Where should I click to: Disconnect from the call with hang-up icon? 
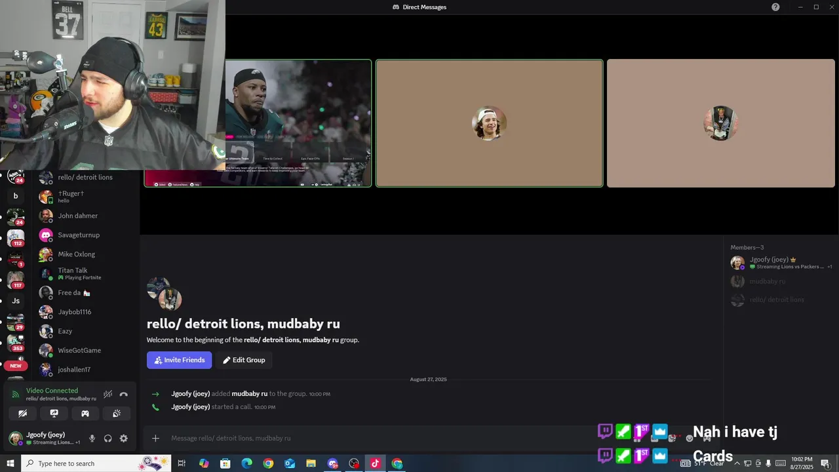click(x=124, y=395)
